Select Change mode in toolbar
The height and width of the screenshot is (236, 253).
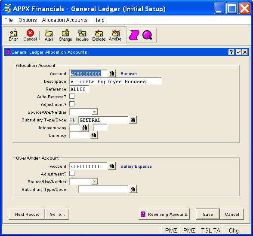point(65,35)
